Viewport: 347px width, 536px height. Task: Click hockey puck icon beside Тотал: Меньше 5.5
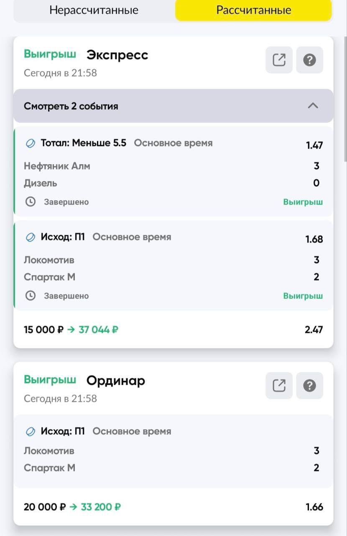(31, 143)
